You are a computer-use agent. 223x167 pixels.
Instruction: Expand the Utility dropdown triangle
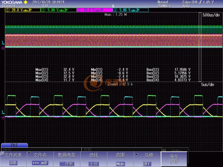pos(164,150)
